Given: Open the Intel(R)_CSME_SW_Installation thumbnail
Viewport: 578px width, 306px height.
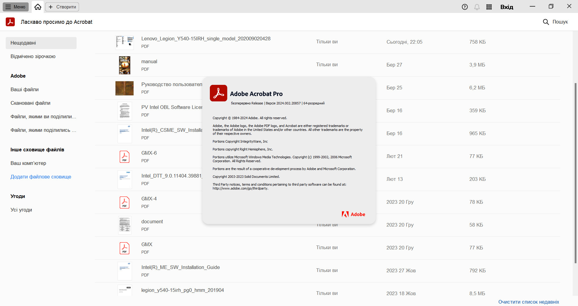Looking at the screenshot, I should click(125, 134).
